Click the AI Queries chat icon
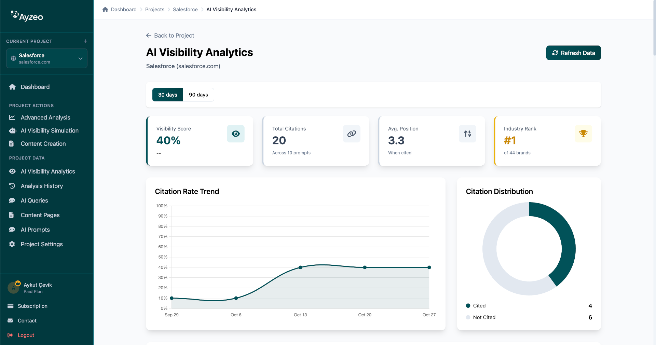The height and width of the screenshot is (345, 656). pos(12,201)
